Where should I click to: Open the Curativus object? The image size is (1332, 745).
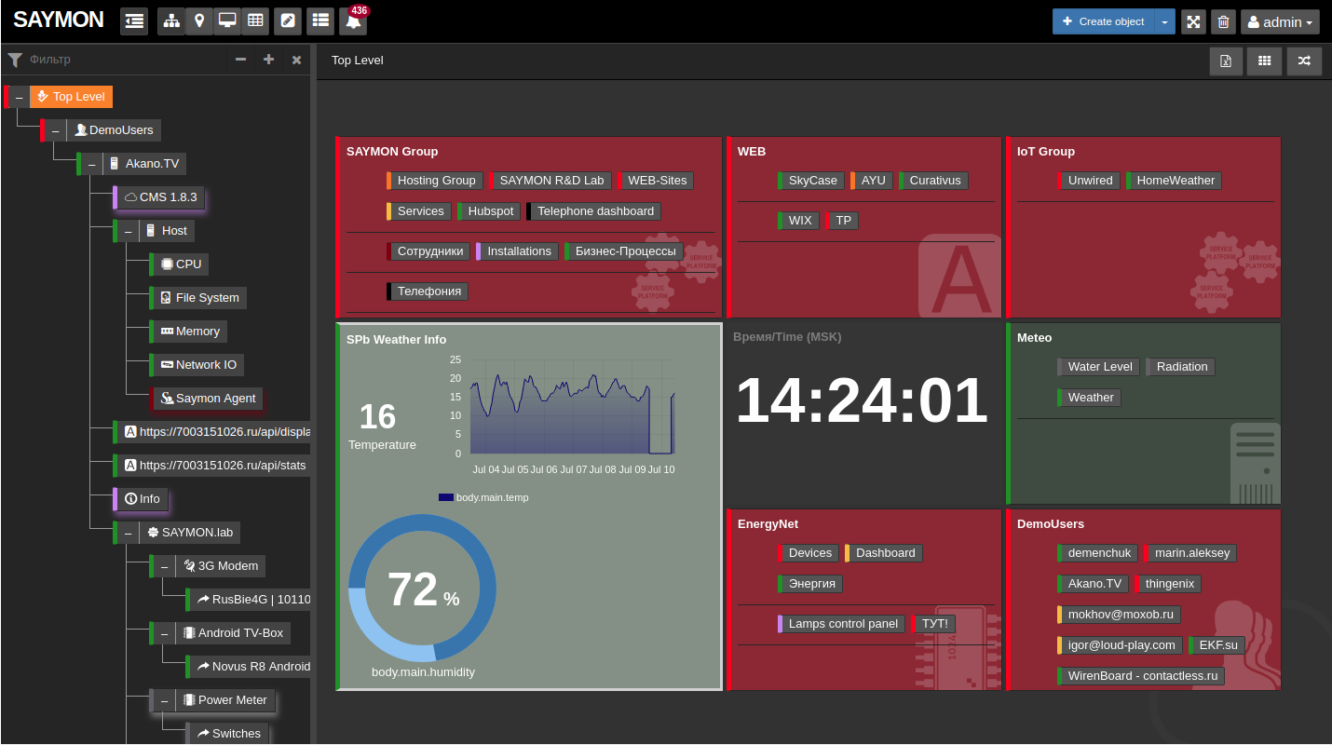point(934,181)
